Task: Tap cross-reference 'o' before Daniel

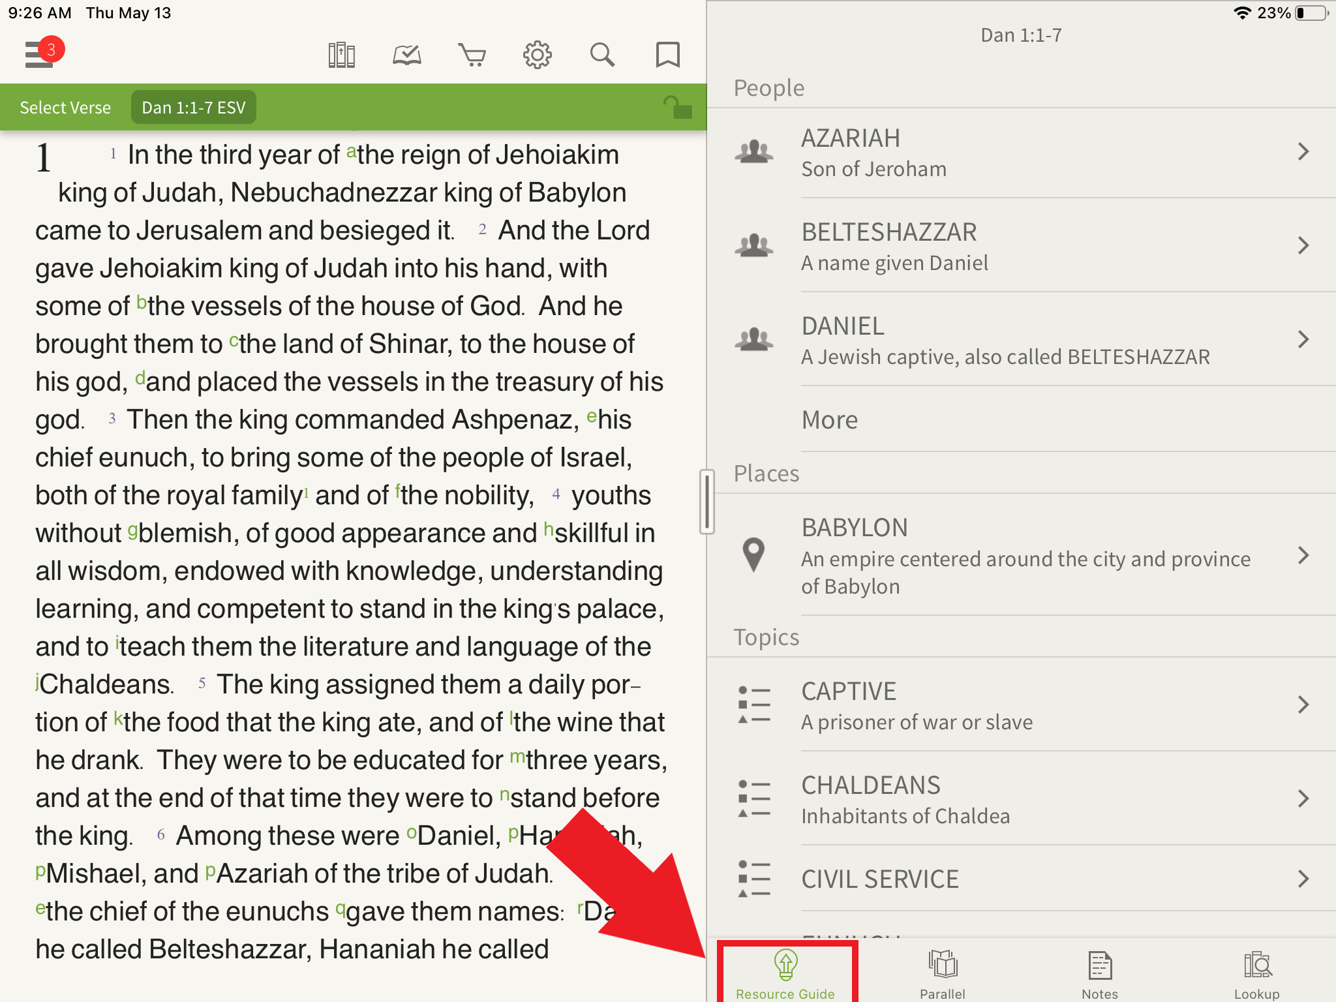Action: coord(411,832)
